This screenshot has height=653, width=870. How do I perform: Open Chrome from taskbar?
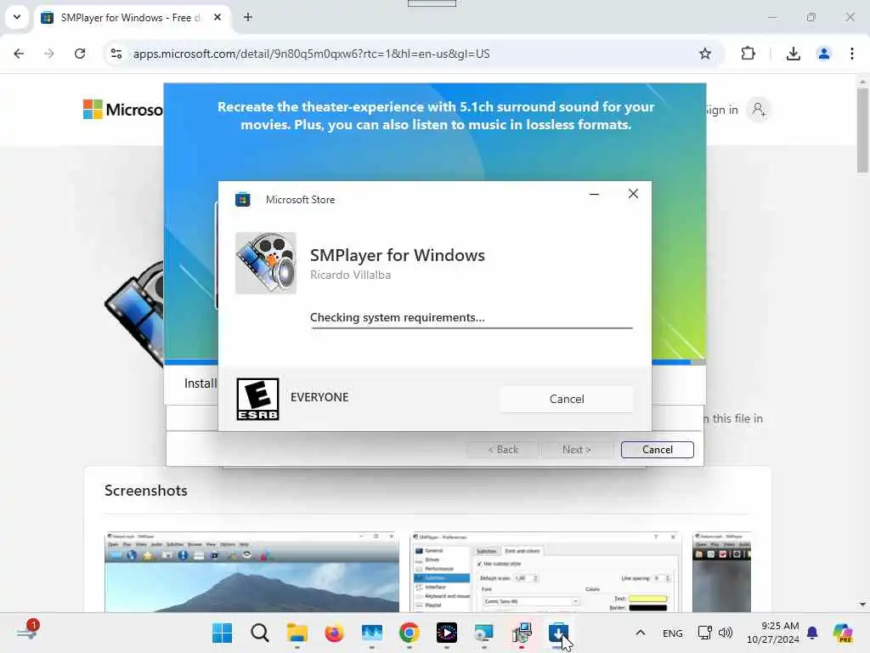point(409,633)
